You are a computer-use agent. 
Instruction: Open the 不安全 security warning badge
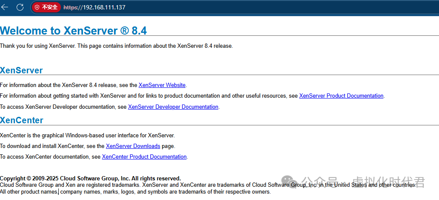tap(46, 7)
